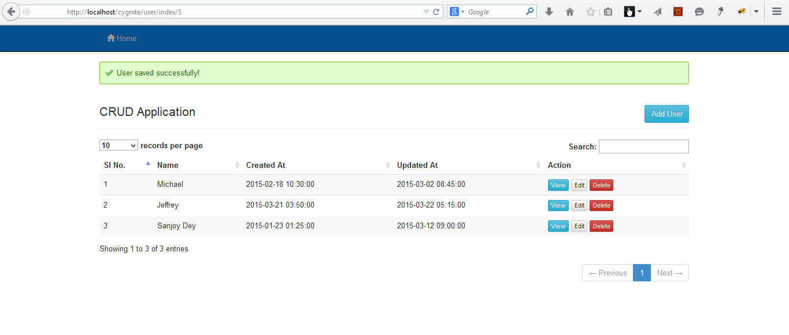This screenshot has width=789, height=335.
Task: Sort entries by Created At column
Action: coord(265,165)
